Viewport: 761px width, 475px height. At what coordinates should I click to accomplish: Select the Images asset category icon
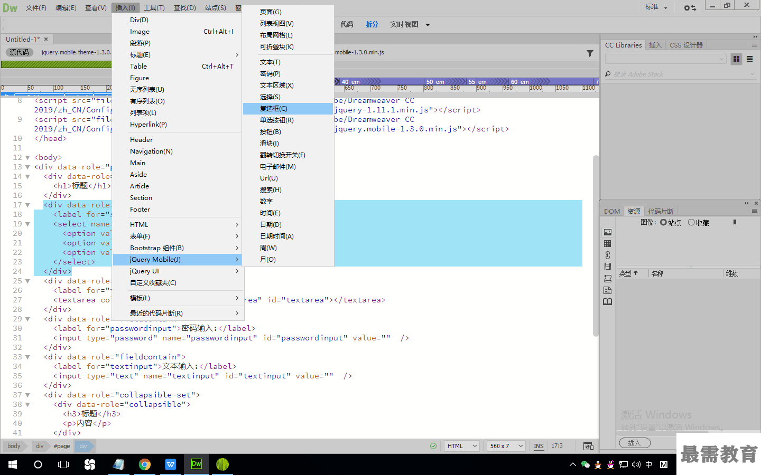click(x=608, y=232)
